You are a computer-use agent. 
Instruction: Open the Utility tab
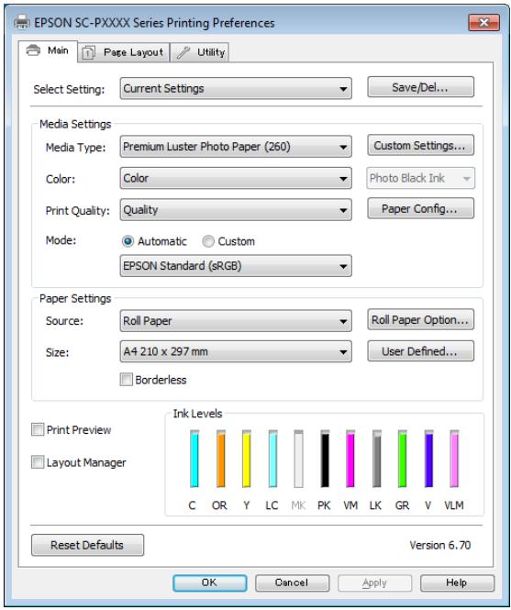click(x=199, y=52)
